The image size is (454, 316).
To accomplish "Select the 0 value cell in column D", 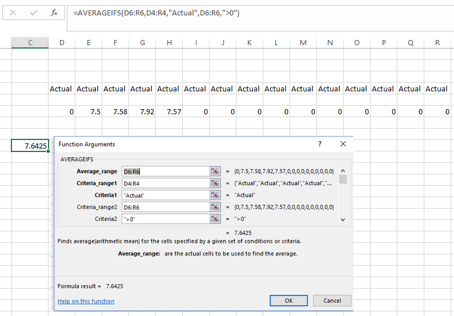I will (x=62, y=111).
